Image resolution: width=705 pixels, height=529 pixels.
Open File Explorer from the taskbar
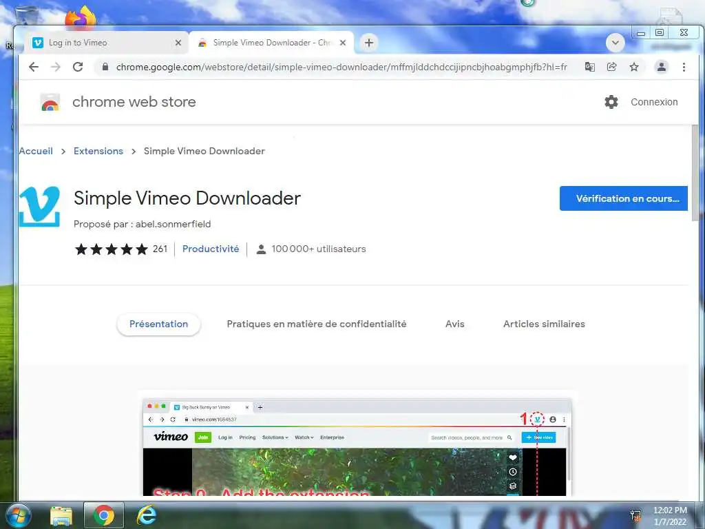(61, 515)
